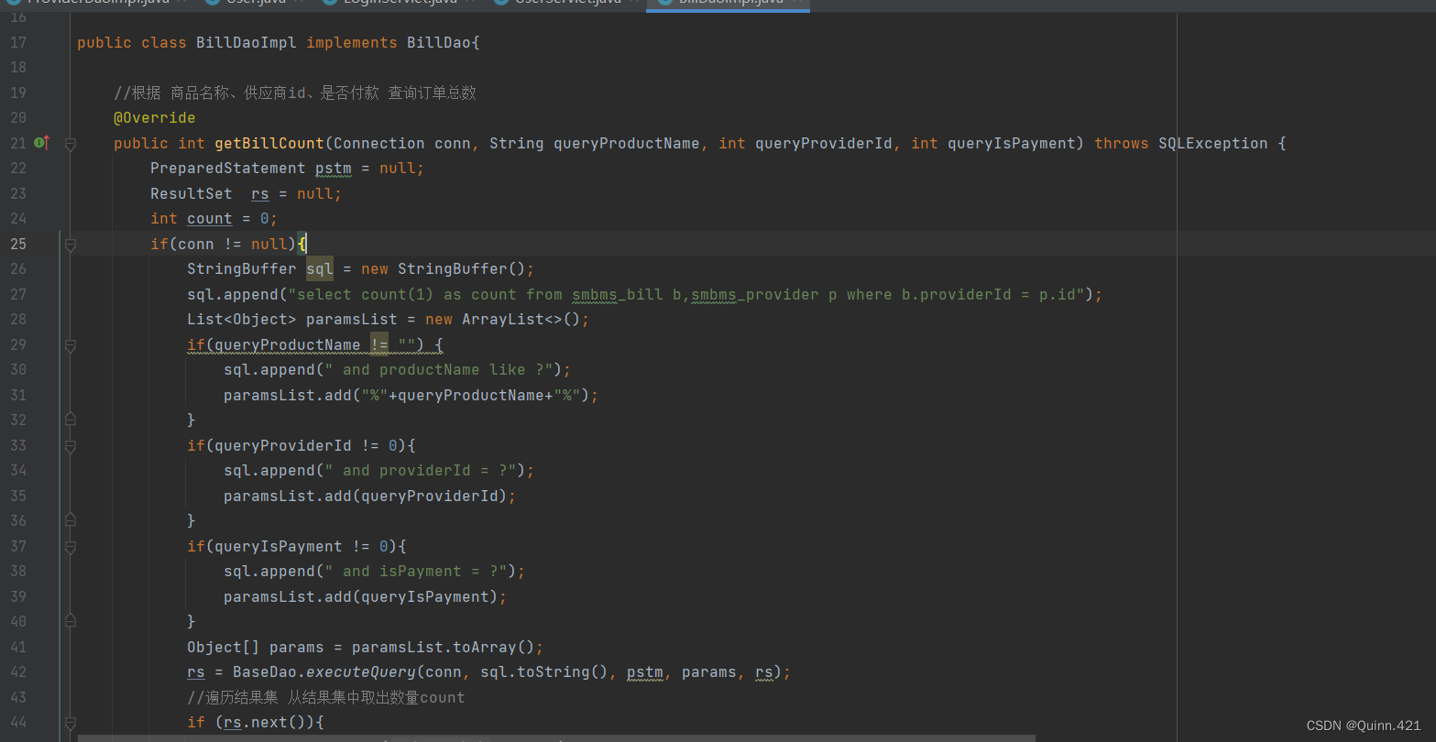
Task: Click line number 42 in the gutter
Action: tap(18, 672)
